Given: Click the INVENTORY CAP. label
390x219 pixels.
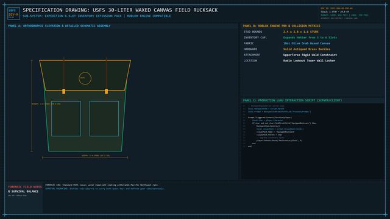Looking at the screenshot, I should pos(255,38).
